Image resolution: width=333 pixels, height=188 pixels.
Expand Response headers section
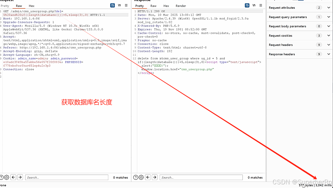328,54
